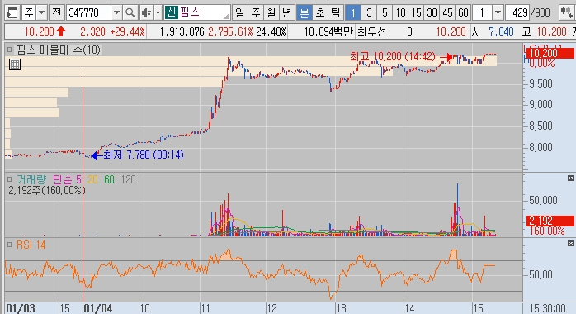The width and height of the screenshot is (576, 314).
Task: Expand the minute interval value dropdown
Action: 498,13
